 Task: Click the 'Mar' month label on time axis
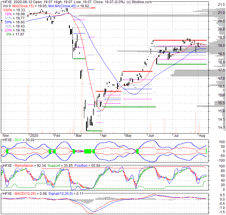click(x=79, y=136)
